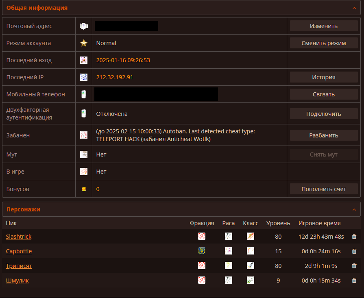Delete the Slashtrick character via trash icon

354,237
